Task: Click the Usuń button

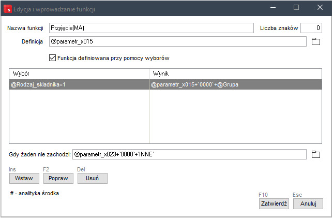Action: [93, 178]
